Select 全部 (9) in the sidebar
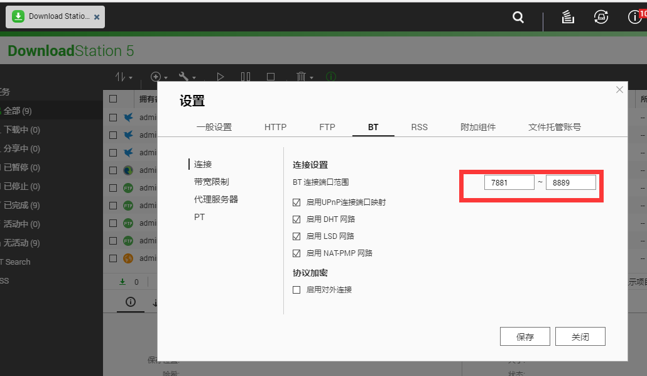The height and width of the screenshot is (376, 647). (x=18, y=111)
